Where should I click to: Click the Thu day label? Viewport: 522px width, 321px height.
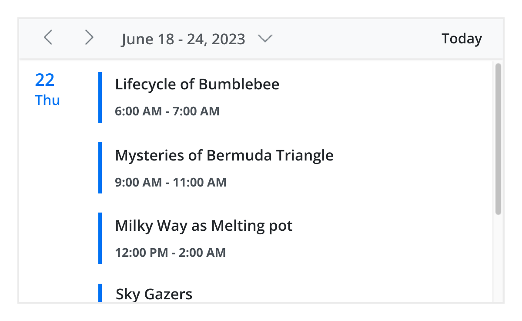coord(47,100)
